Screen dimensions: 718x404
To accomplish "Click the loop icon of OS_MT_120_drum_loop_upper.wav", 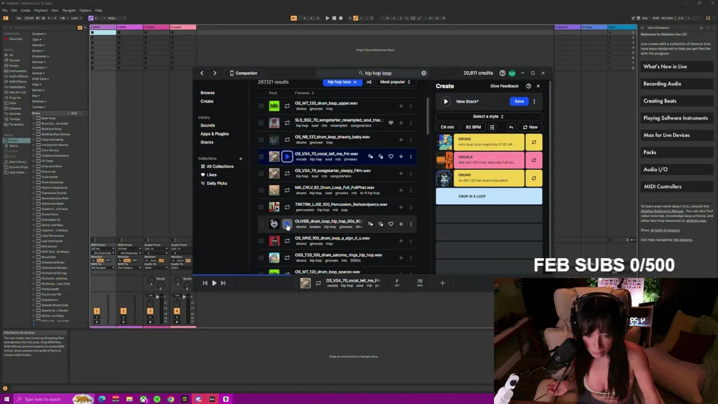I will [287, 106].
